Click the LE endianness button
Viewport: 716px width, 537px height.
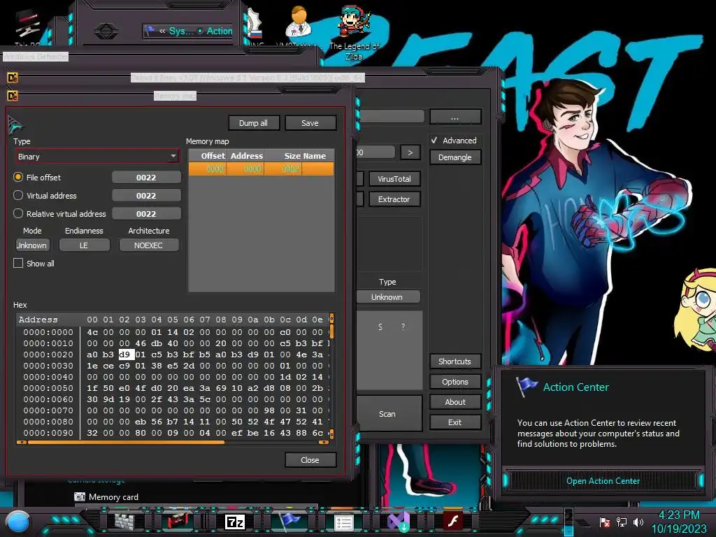(85, 245)
